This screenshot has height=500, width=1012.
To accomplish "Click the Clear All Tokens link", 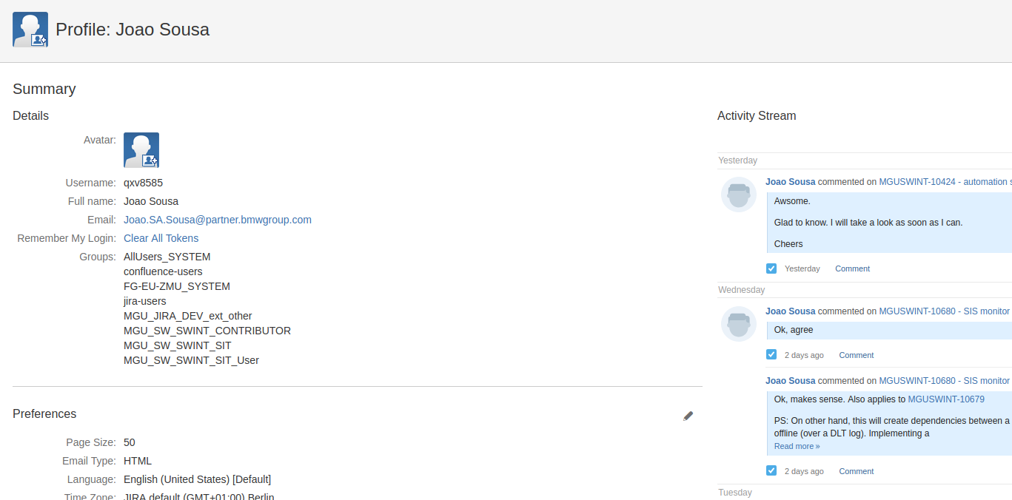I will pos(161,238).
